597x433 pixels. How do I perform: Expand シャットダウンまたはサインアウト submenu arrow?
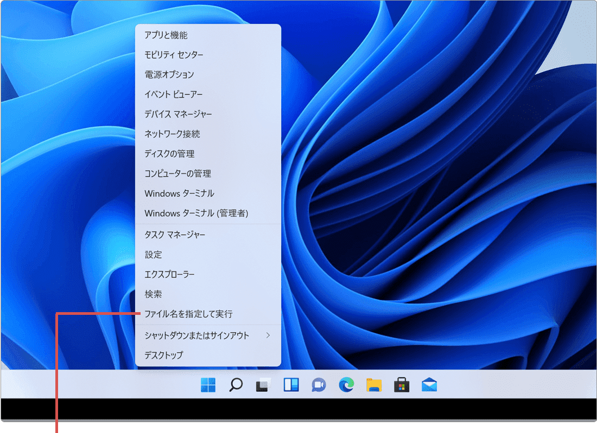click(x=268, y=335)
